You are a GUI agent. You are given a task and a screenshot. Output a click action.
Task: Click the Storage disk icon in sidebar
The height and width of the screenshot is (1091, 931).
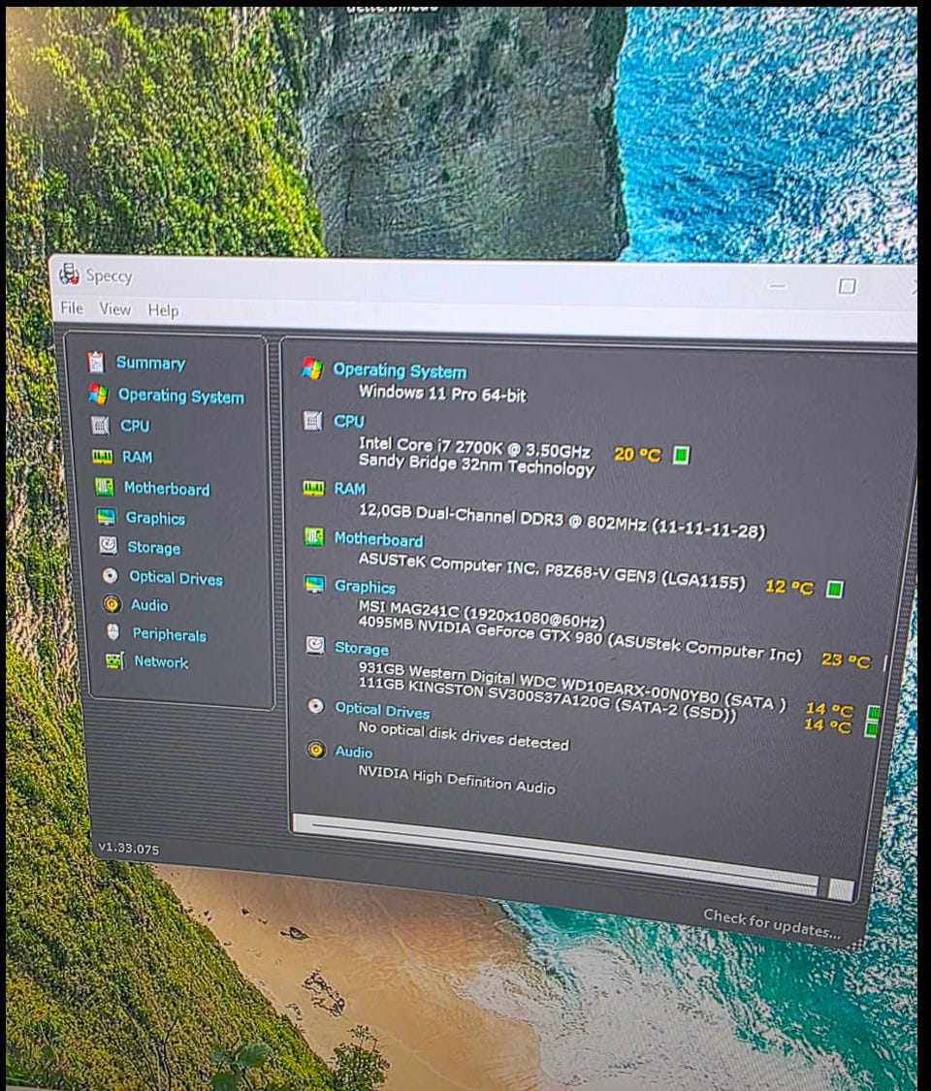108,545
